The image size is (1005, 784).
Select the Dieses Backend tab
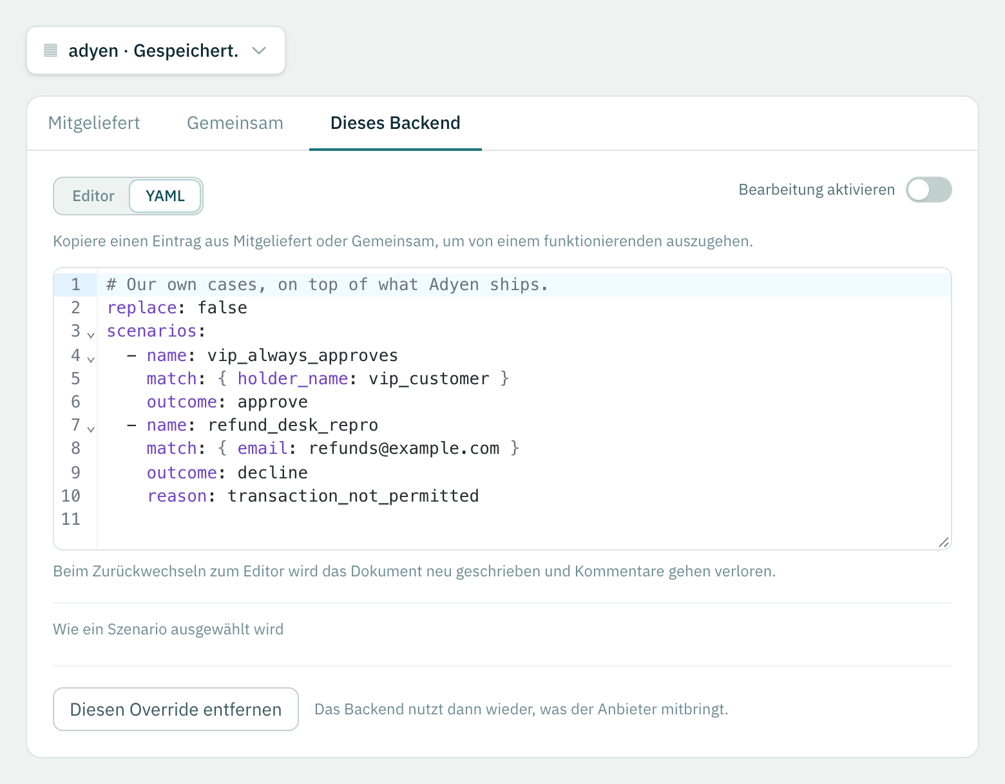pyautogui.click(x=396, y=123)
